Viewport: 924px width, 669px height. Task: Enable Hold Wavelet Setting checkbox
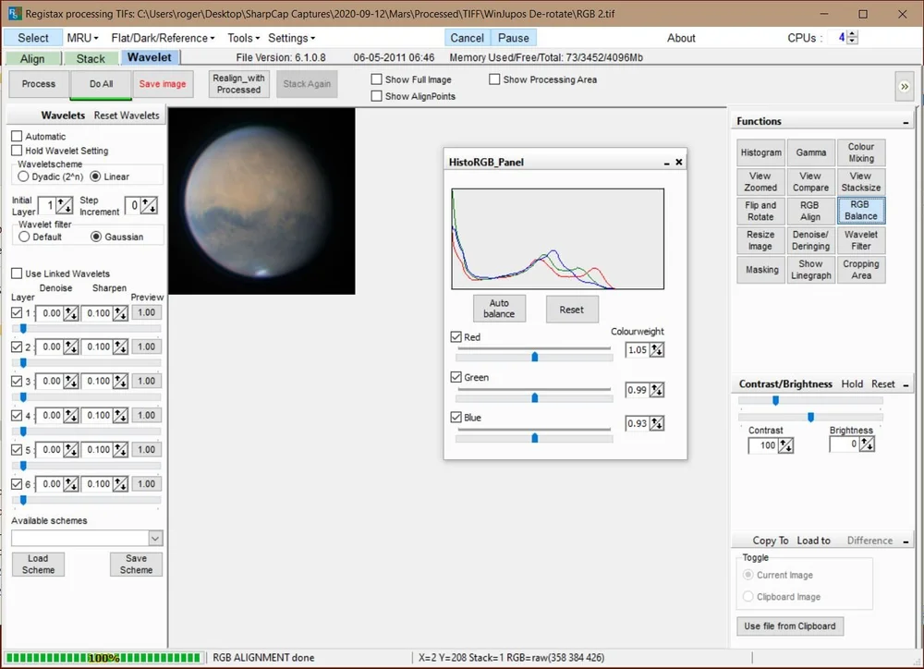17,151
